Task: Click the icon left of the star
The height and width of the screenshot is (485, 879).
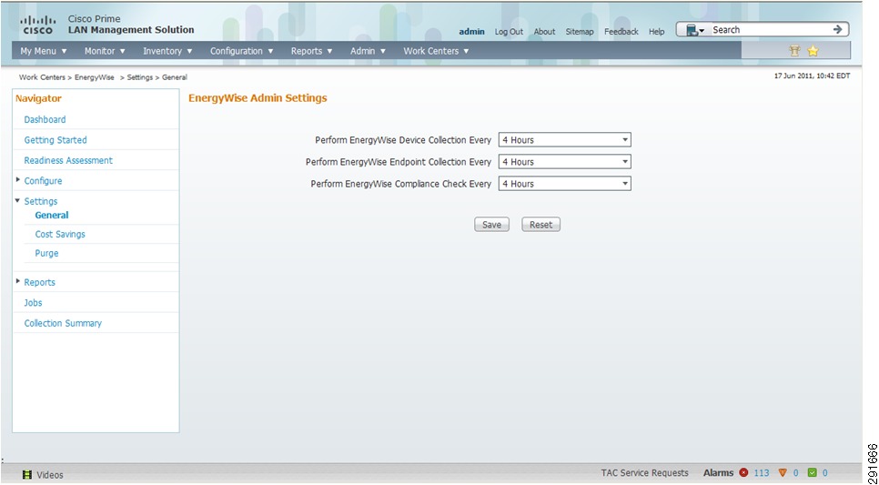Action: (x=794, y=51)
